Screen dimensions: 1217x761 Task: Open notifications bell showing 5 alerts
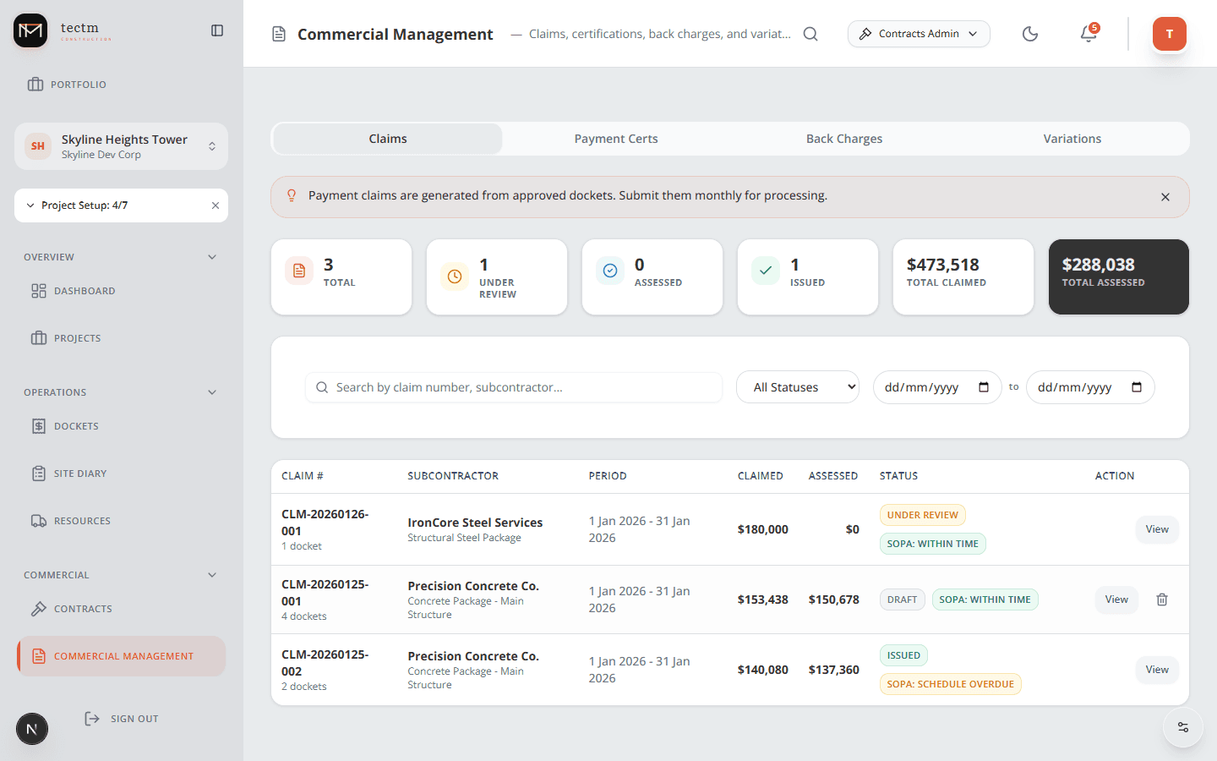(x=1089, y=35)
